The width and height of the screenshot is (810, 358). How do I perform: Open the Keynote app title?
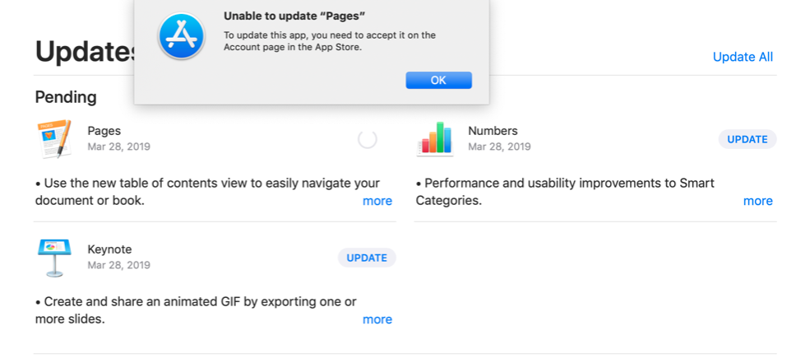[x=109, y=249]
